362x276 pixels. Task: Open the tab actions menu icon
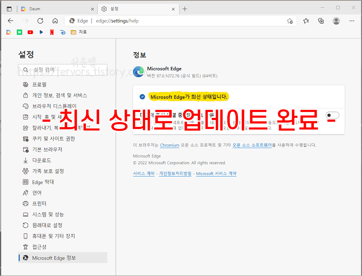click(9, 9)
